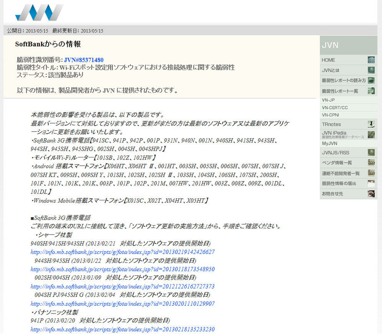The image size is (382, 334).
Task: Click the icon beside お問合せ先
Action: pyautogui.click(x=371, y=194)
